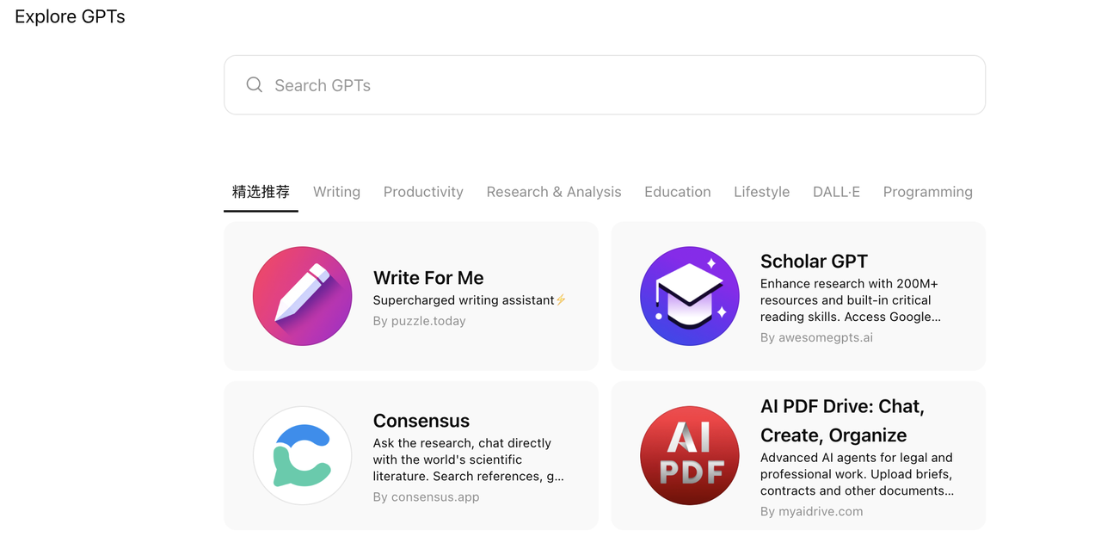Click the Scholar GPT graduation cap icon

(689, 296)
